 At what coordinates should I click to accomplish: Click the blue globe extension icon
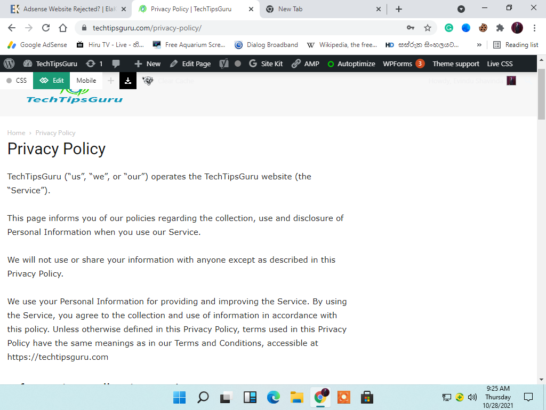(x=466, y=28)
